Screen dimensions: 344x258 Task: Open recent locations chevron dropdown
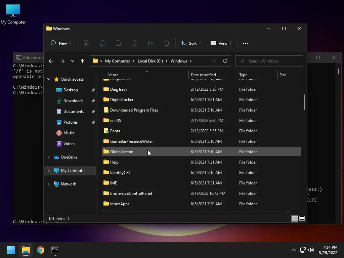[x=73, y=61]
